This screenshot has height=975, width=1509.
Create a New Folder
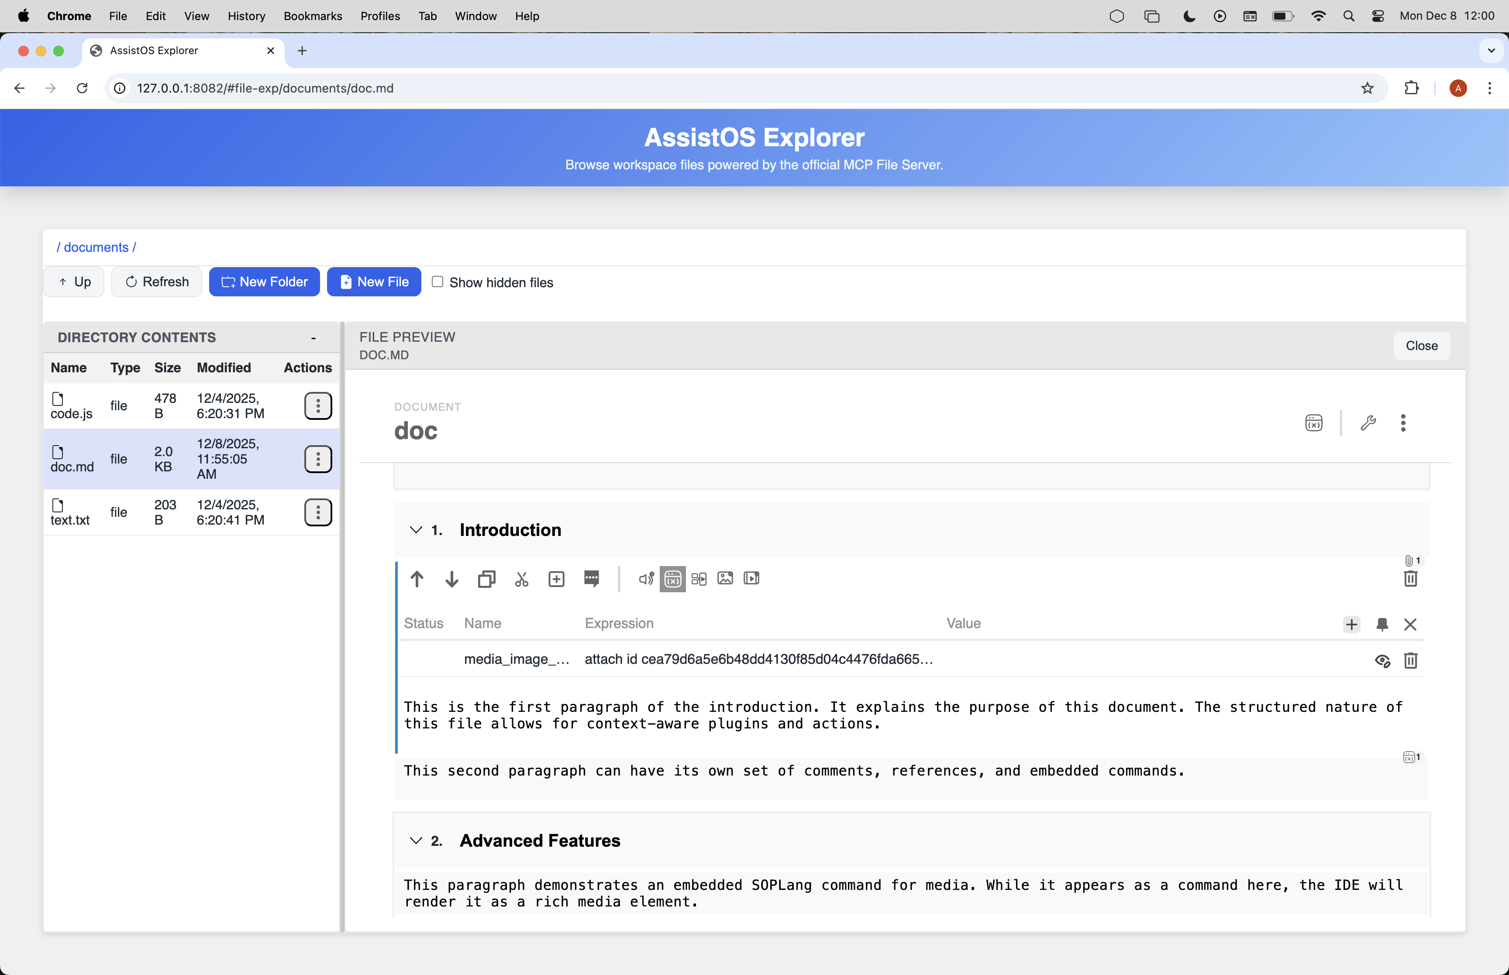coord(264,282)
